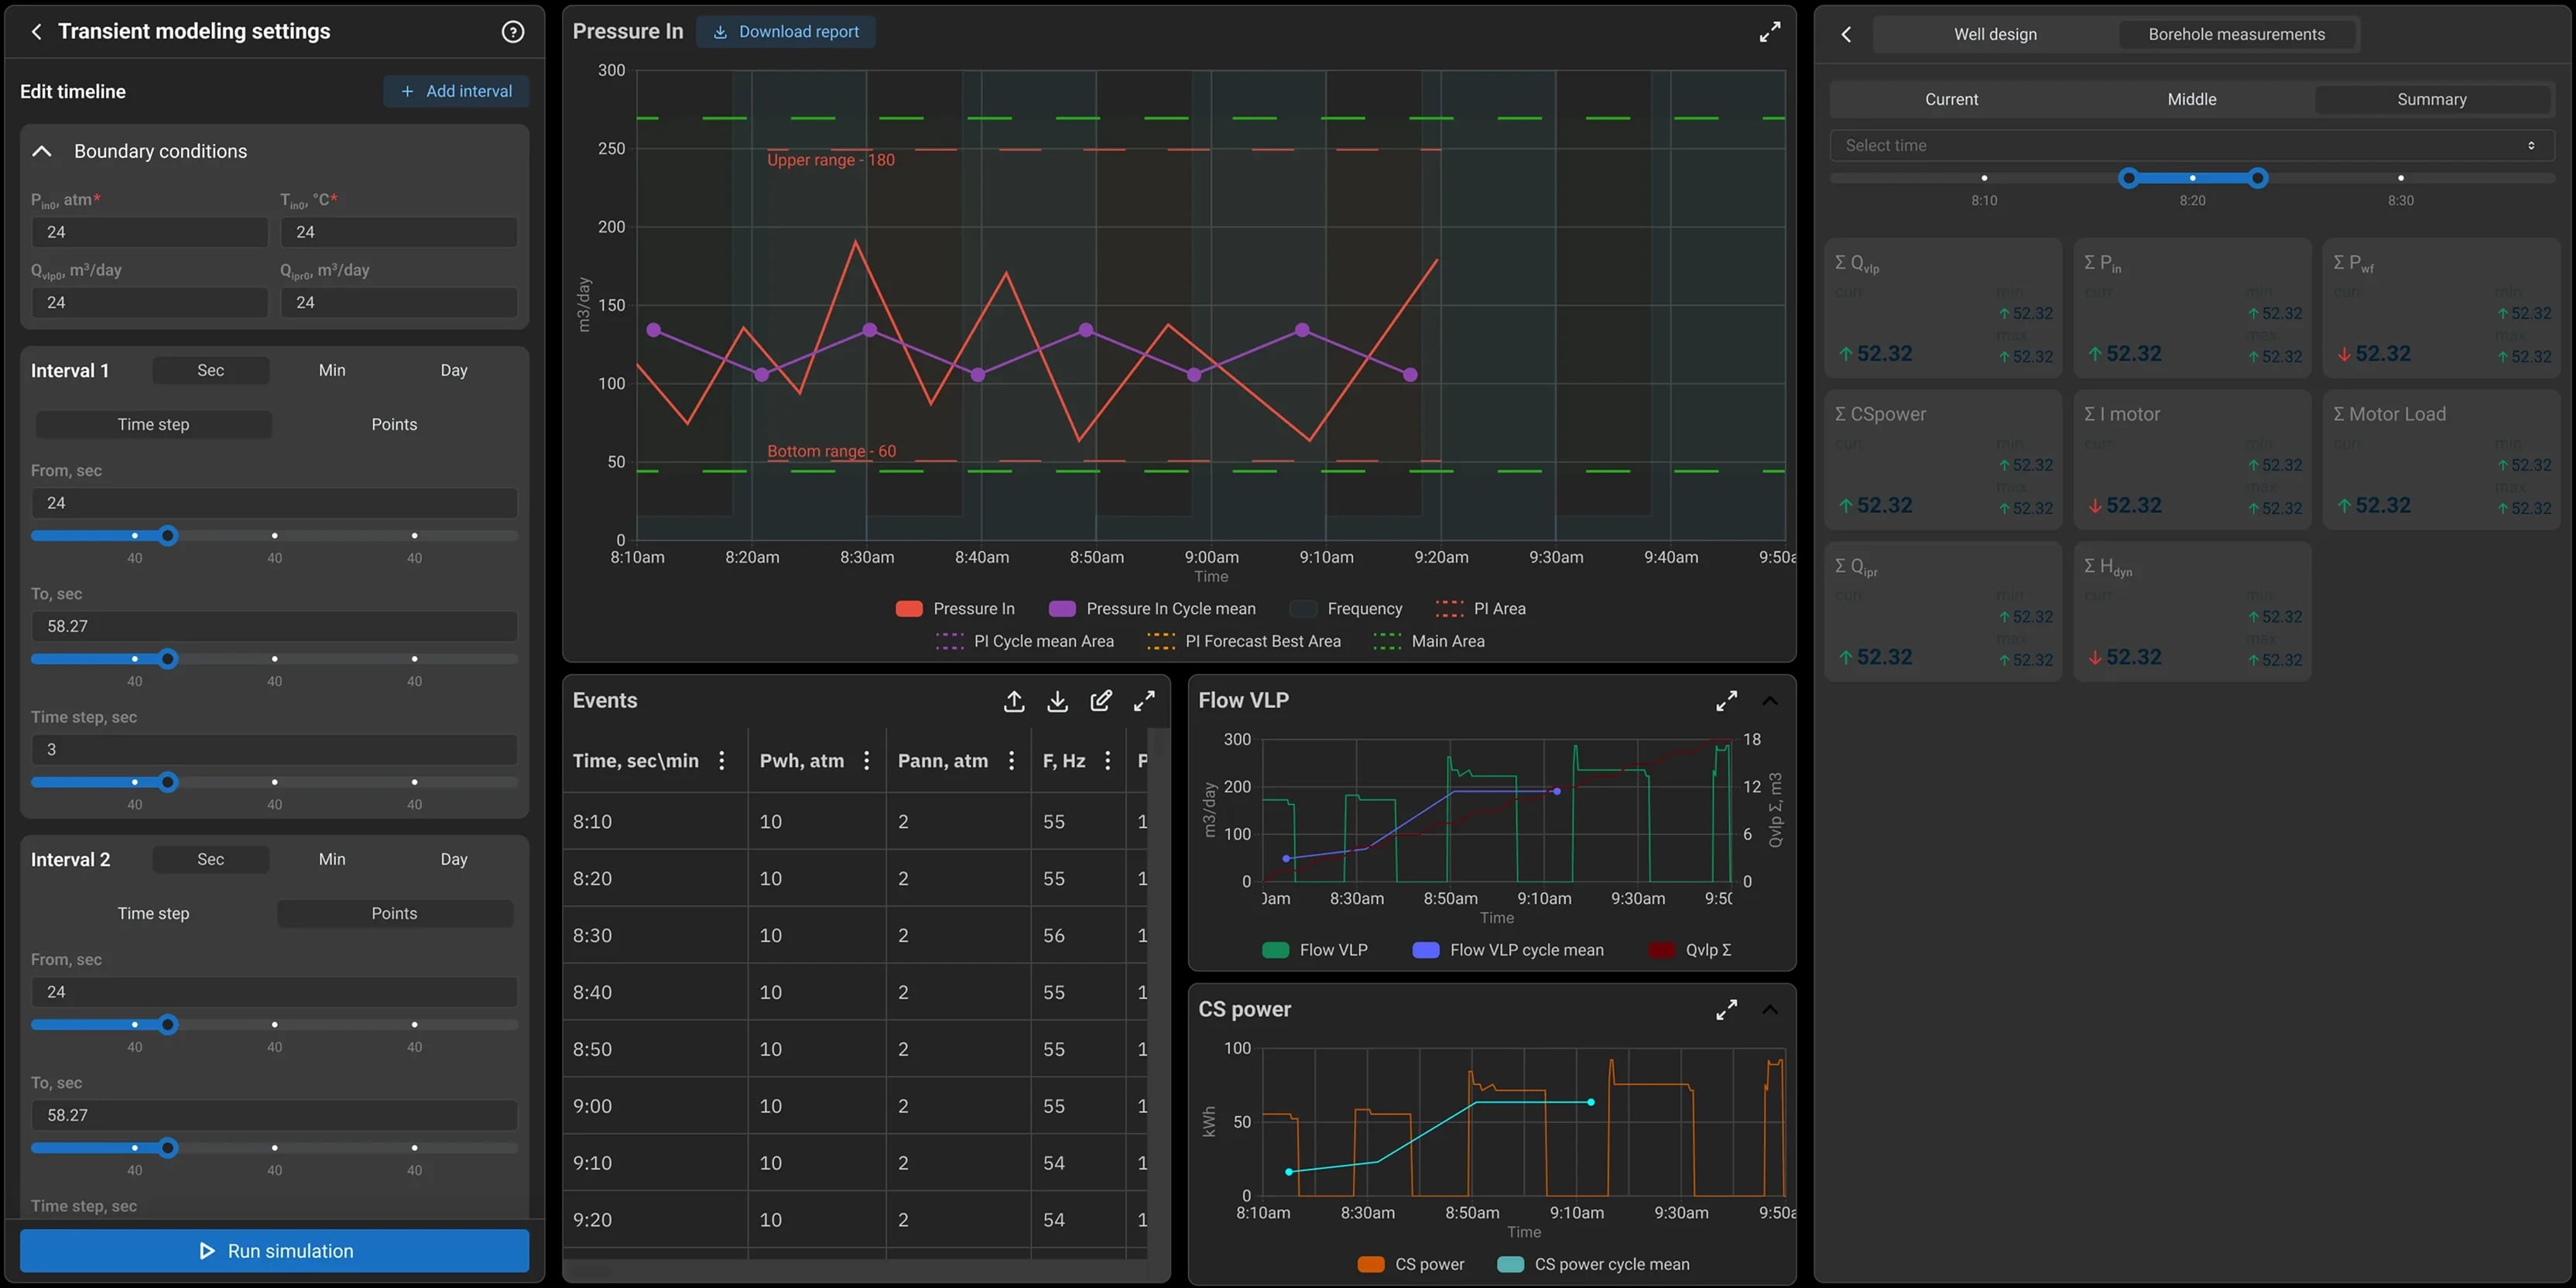Expand the Flow VLP chart fullscreen
The height and width of the screenshot is (1288, 2576).
1726,701
